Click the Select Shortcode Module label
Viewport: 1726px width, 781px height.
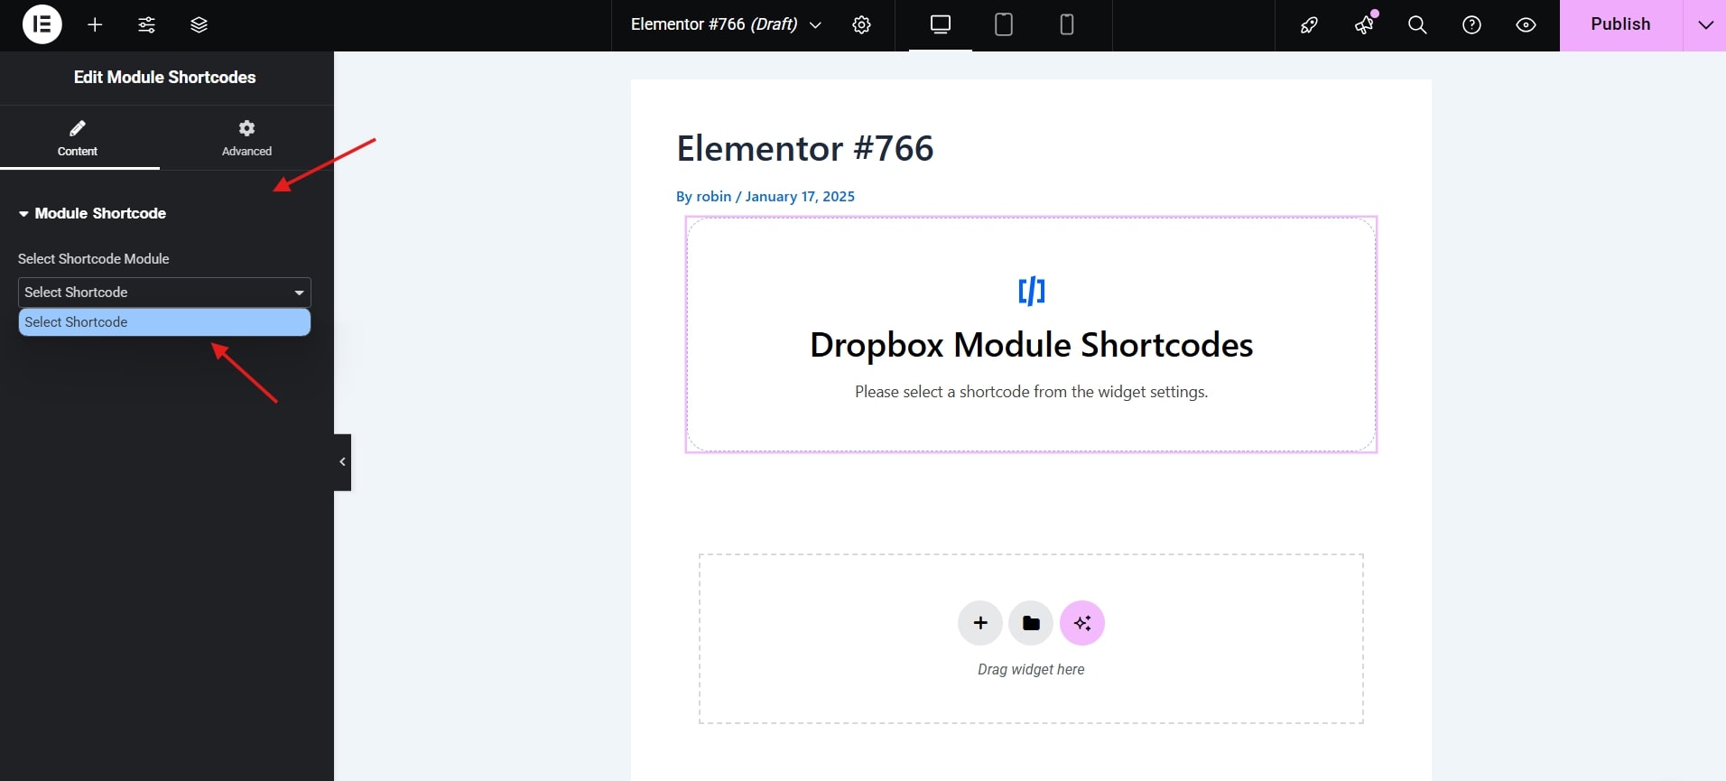[94, 259]
